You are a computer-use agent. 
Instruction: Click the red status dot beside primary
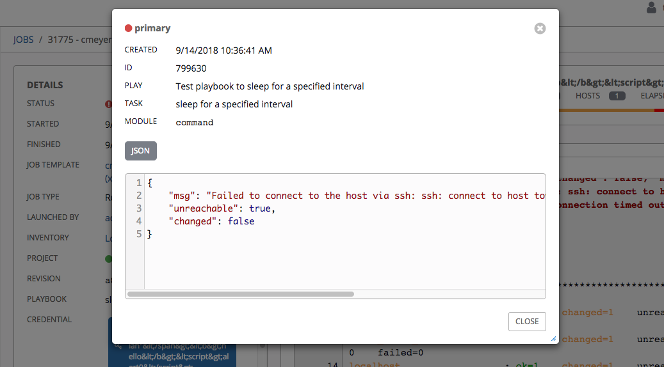click(x=128, y=28)
